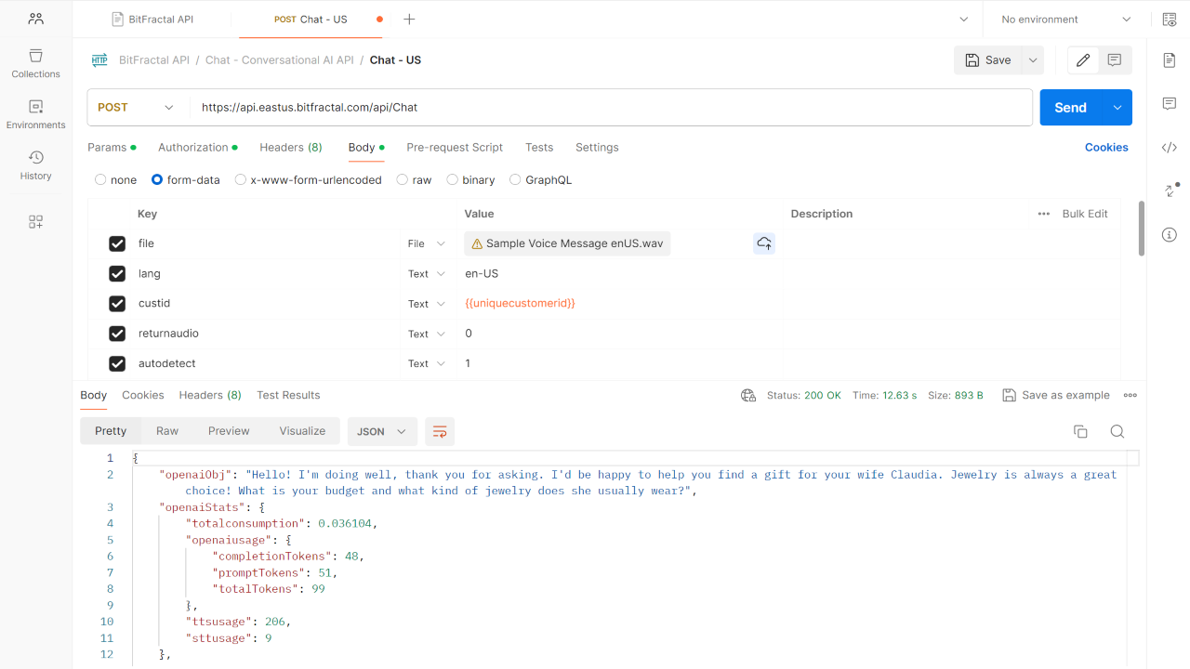Switch to the Authorization tab
Screen dimensions: 1190x669
tap(197, 147)
